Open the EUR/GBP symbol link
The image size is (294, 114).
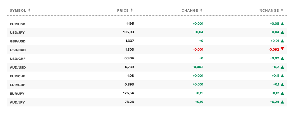(17, 85)
